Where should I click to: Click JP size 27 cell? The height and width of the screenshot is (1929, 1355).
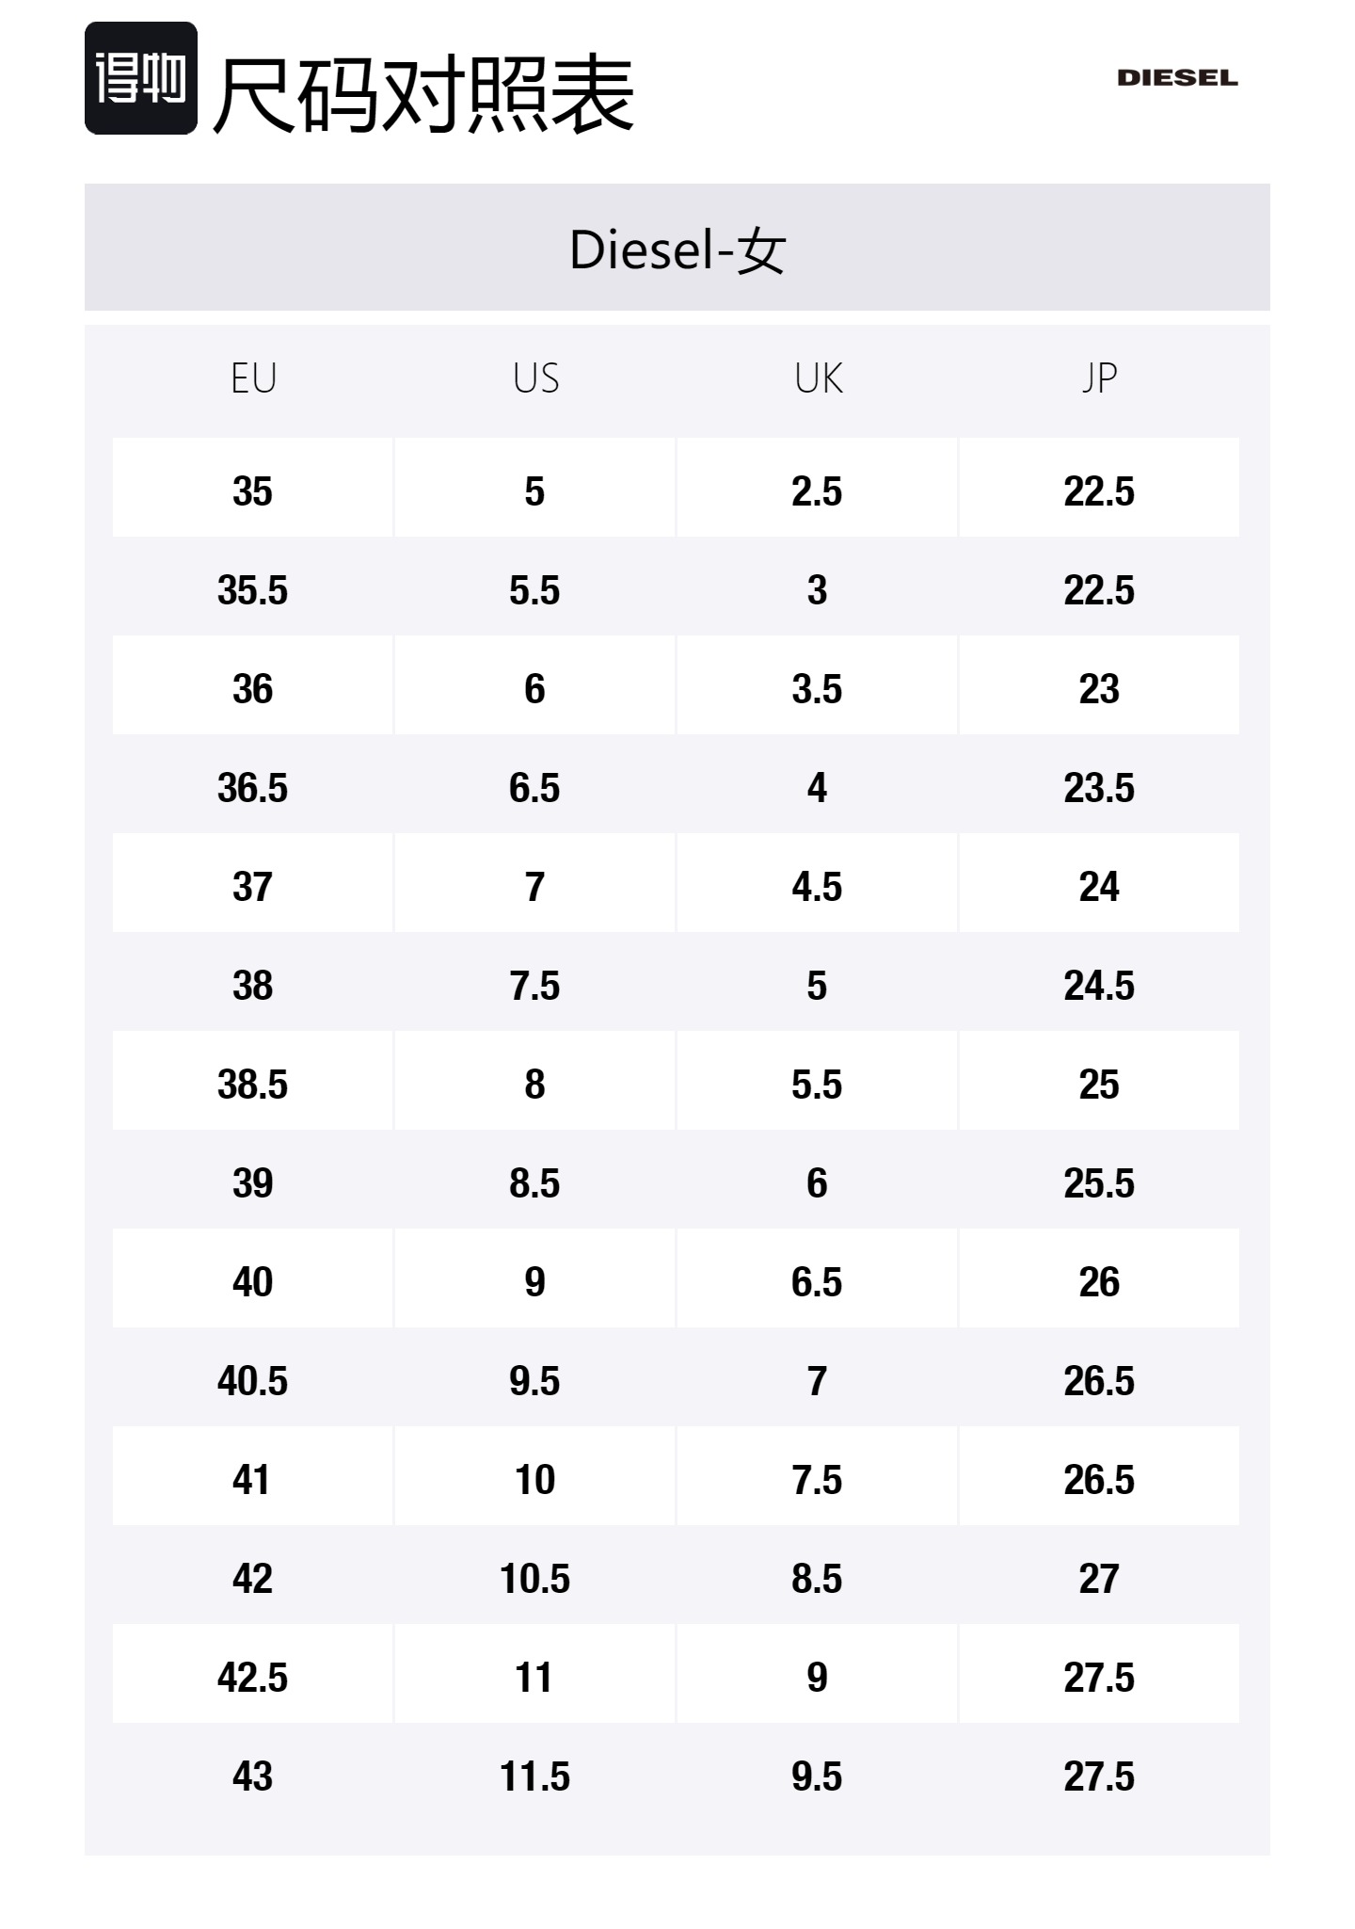(x=1099, y=1579)
